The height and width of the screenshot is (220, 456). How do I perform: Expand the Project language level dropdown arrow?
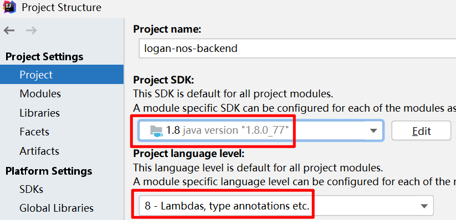[424, 206]
